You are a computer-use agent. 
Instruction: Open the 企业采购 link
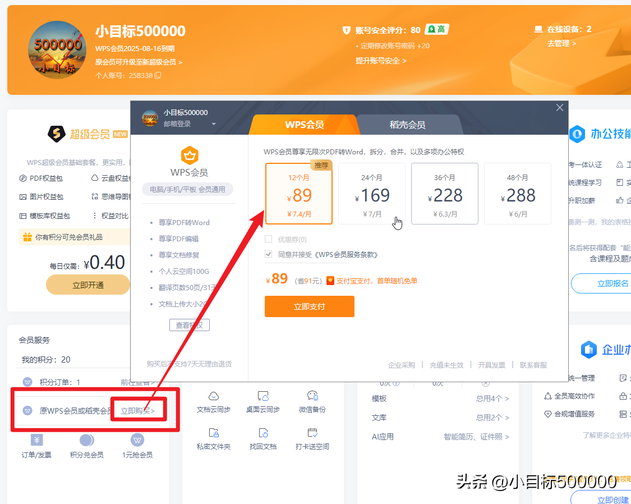pyautogui.click(x=401, y=365)
